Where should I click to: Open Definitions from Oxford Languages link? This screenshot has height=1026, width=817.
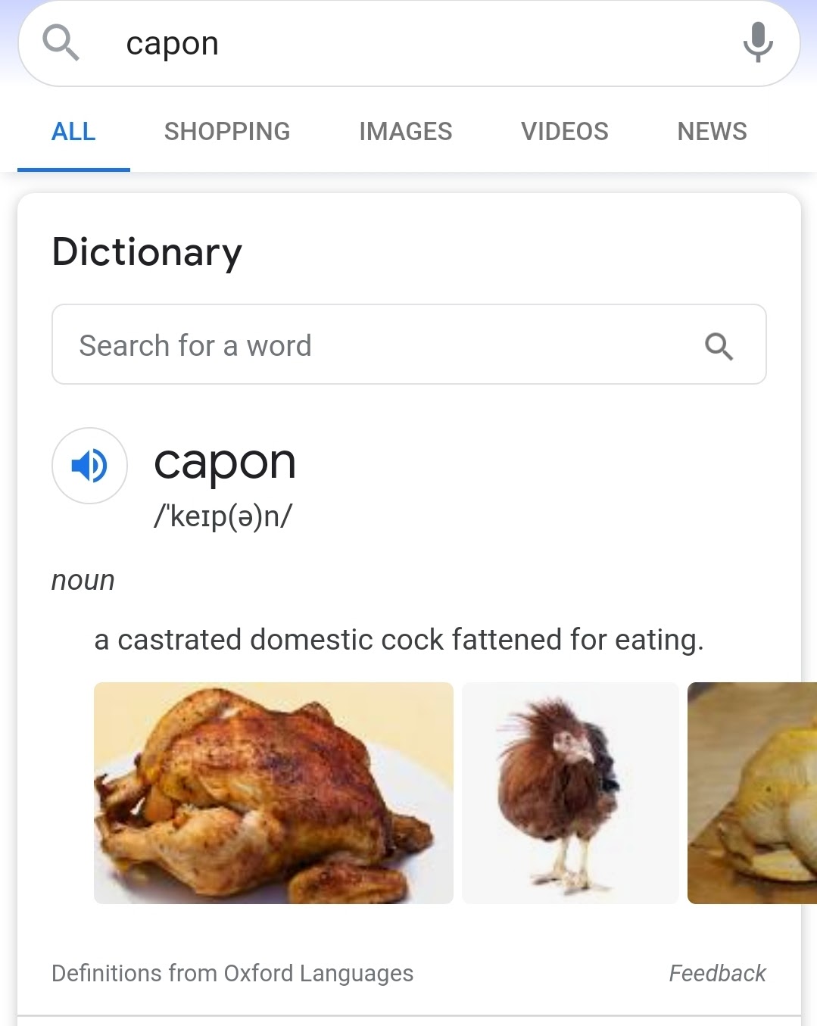click(232, 973)
